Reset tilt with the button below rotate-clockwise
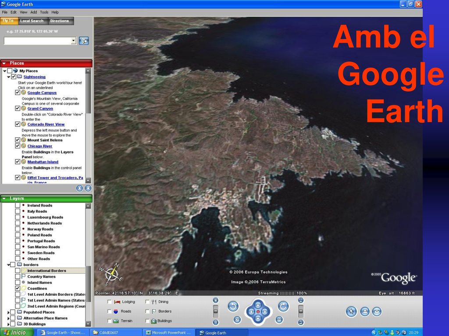 tap(279, 319)
